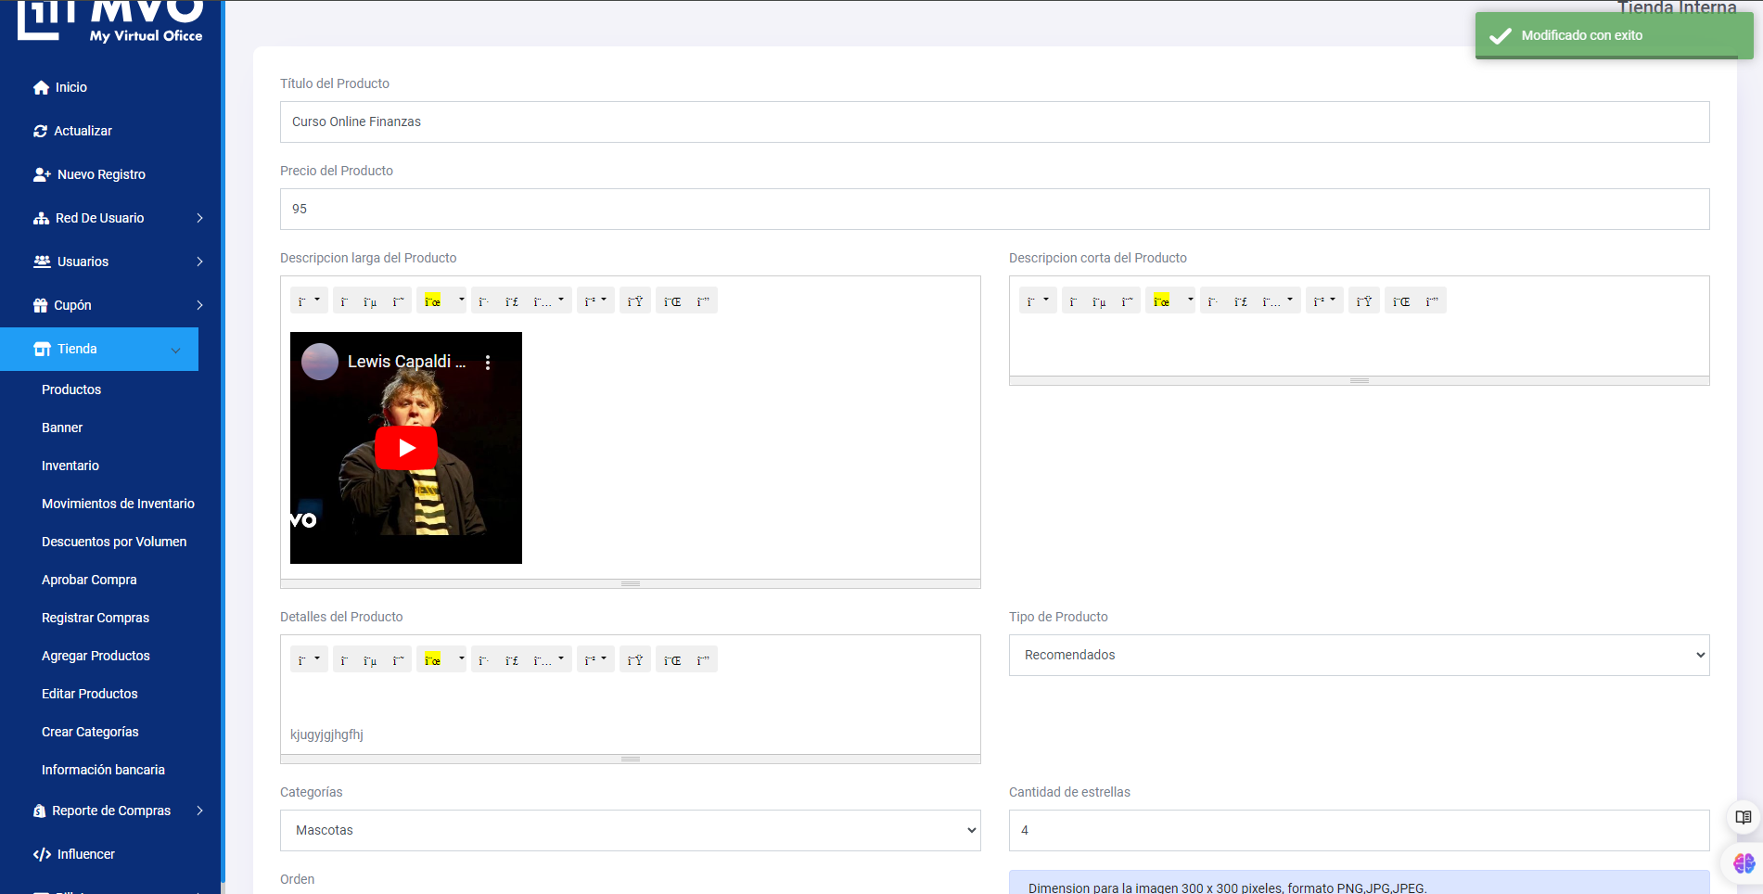This screenshot has height=894, width=1763.
Task: Click the open book icon at right edge
Action: click(x=1743, y=817)
